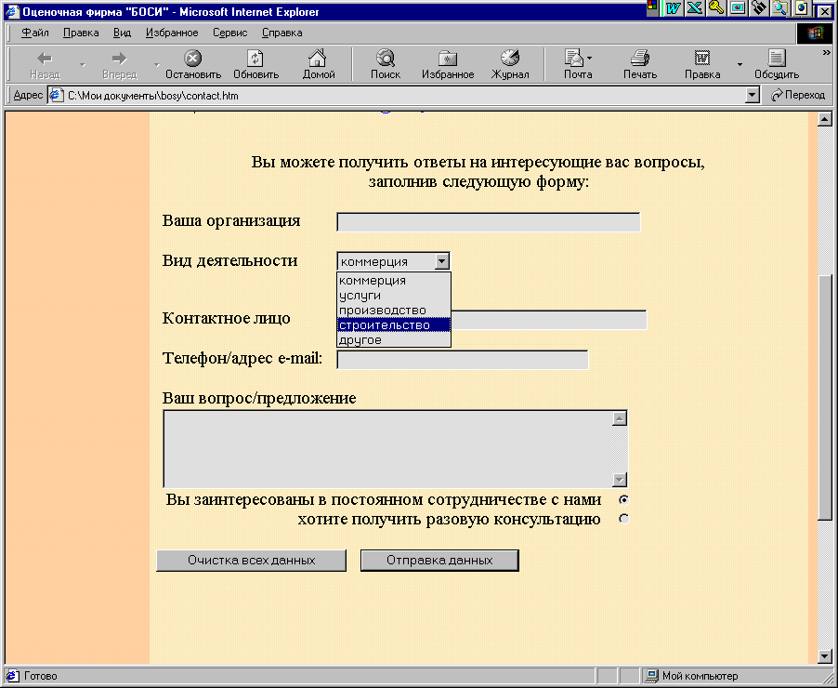Open the Вид деятельности dropdown arrow
838x688 pixels.
click(441, 261)
